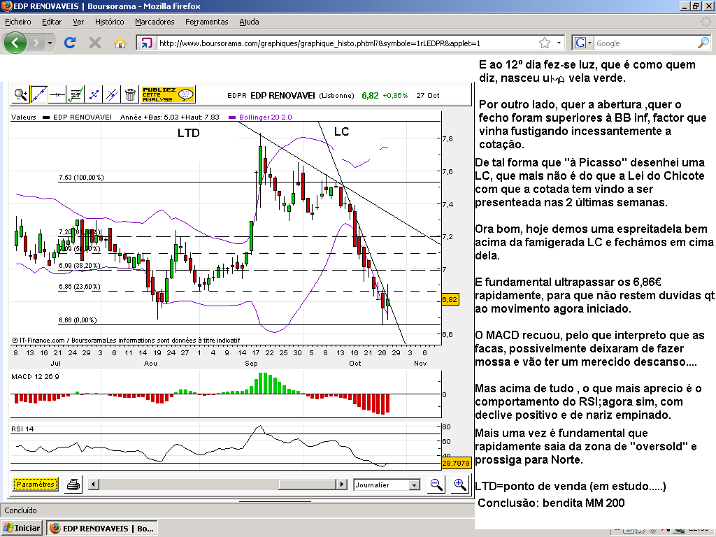Click the 7,53 (100,00%) Fibonacci level label
The image size is (716, 537).
(81, 177)
